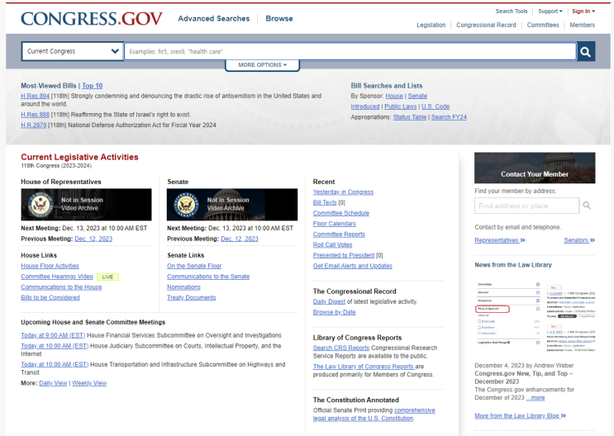Select the Browse menu item
The image size is (614, 436).
coord(279,18)
